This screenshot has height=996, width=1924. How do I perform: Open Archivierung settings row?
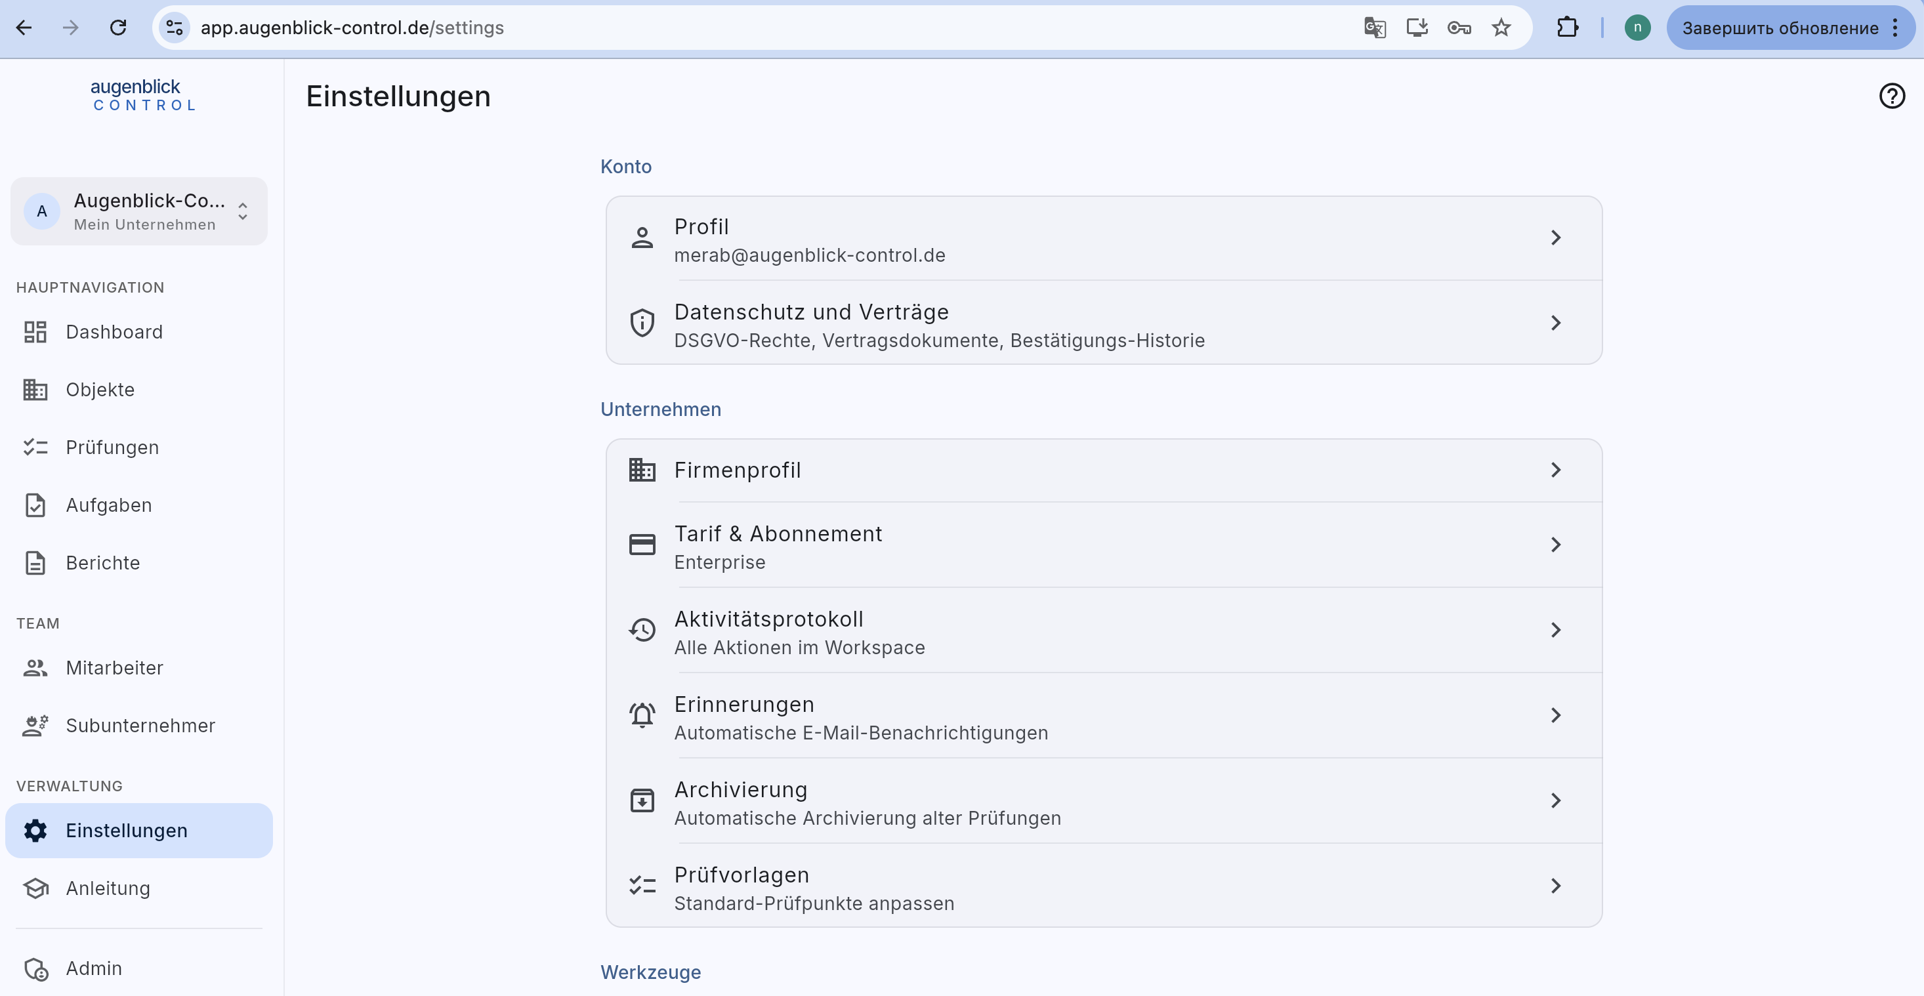point(1103,800)
